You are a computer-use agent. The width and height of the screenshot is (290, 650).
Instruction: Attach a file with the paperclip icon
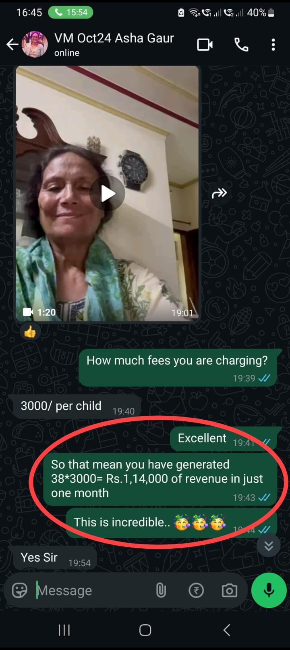[x=161, y=590]
